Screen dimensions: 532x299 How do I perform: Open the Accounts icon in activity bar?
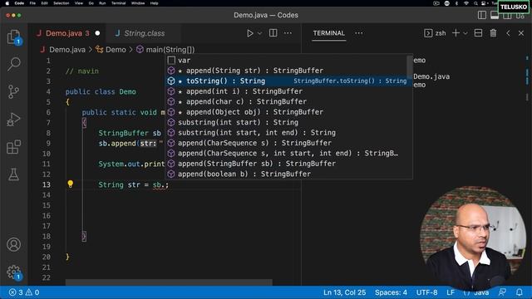tap(13, 244)
